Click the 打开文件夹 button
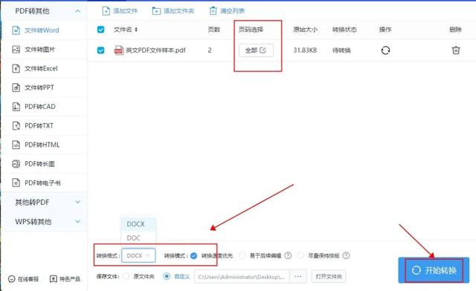The image size is (476, 291). tap(329, 276)
